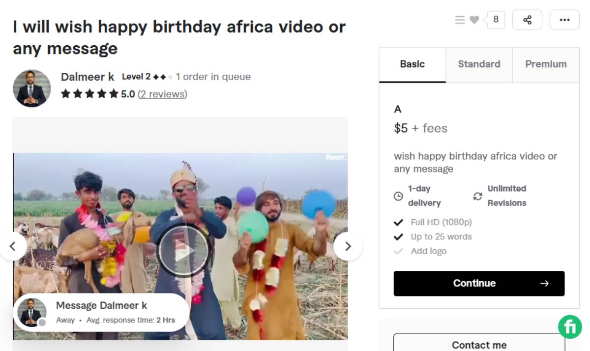Switch to the Standard package tab

pos(479,64)
